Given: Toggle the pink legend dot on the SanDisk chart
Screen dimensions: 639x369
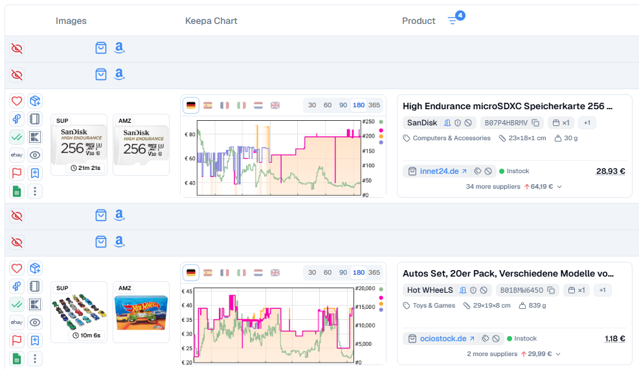Looking at the screenshot, I should [x=381, y=130].
